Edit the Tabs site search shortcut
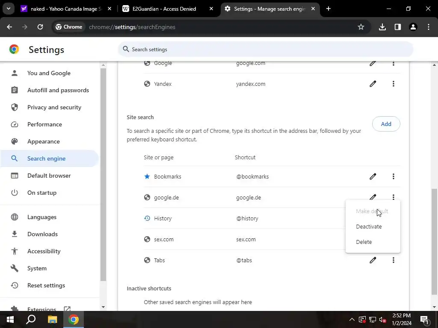438x328 pixels. [x=373, y=260]
